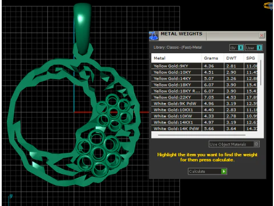The width and height of the screenshot is (274, 206).
Task: Click the 5.07 grams value
Action: point(209,78)
